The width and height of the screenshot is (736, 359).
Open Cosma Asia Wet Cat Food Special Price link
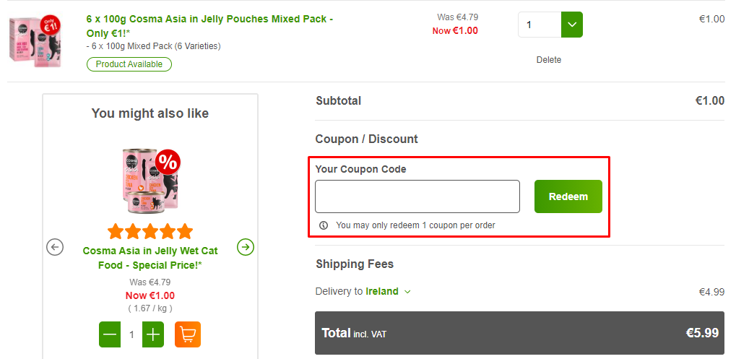pos(150,258)
